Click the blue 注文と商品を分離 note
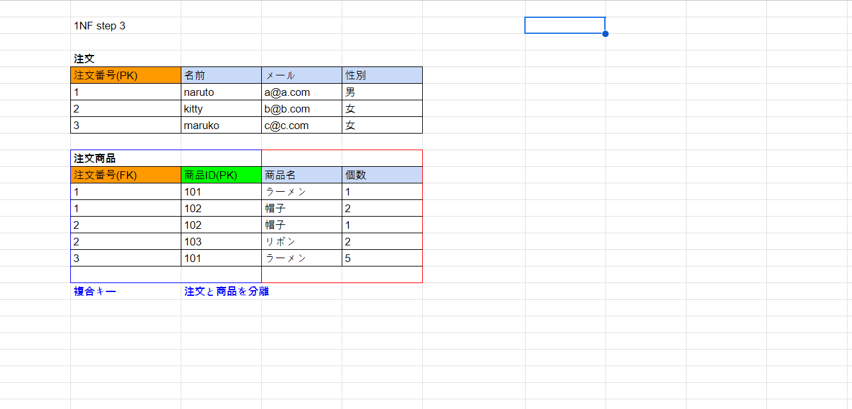This screenshot has width=852, height=409. click(x=227, y=291)
